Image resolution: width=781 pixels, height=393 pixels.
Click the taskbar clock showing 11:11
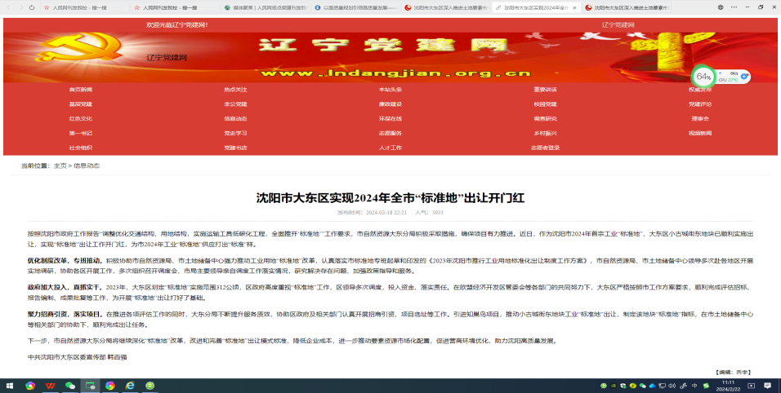tap(727, 385)
